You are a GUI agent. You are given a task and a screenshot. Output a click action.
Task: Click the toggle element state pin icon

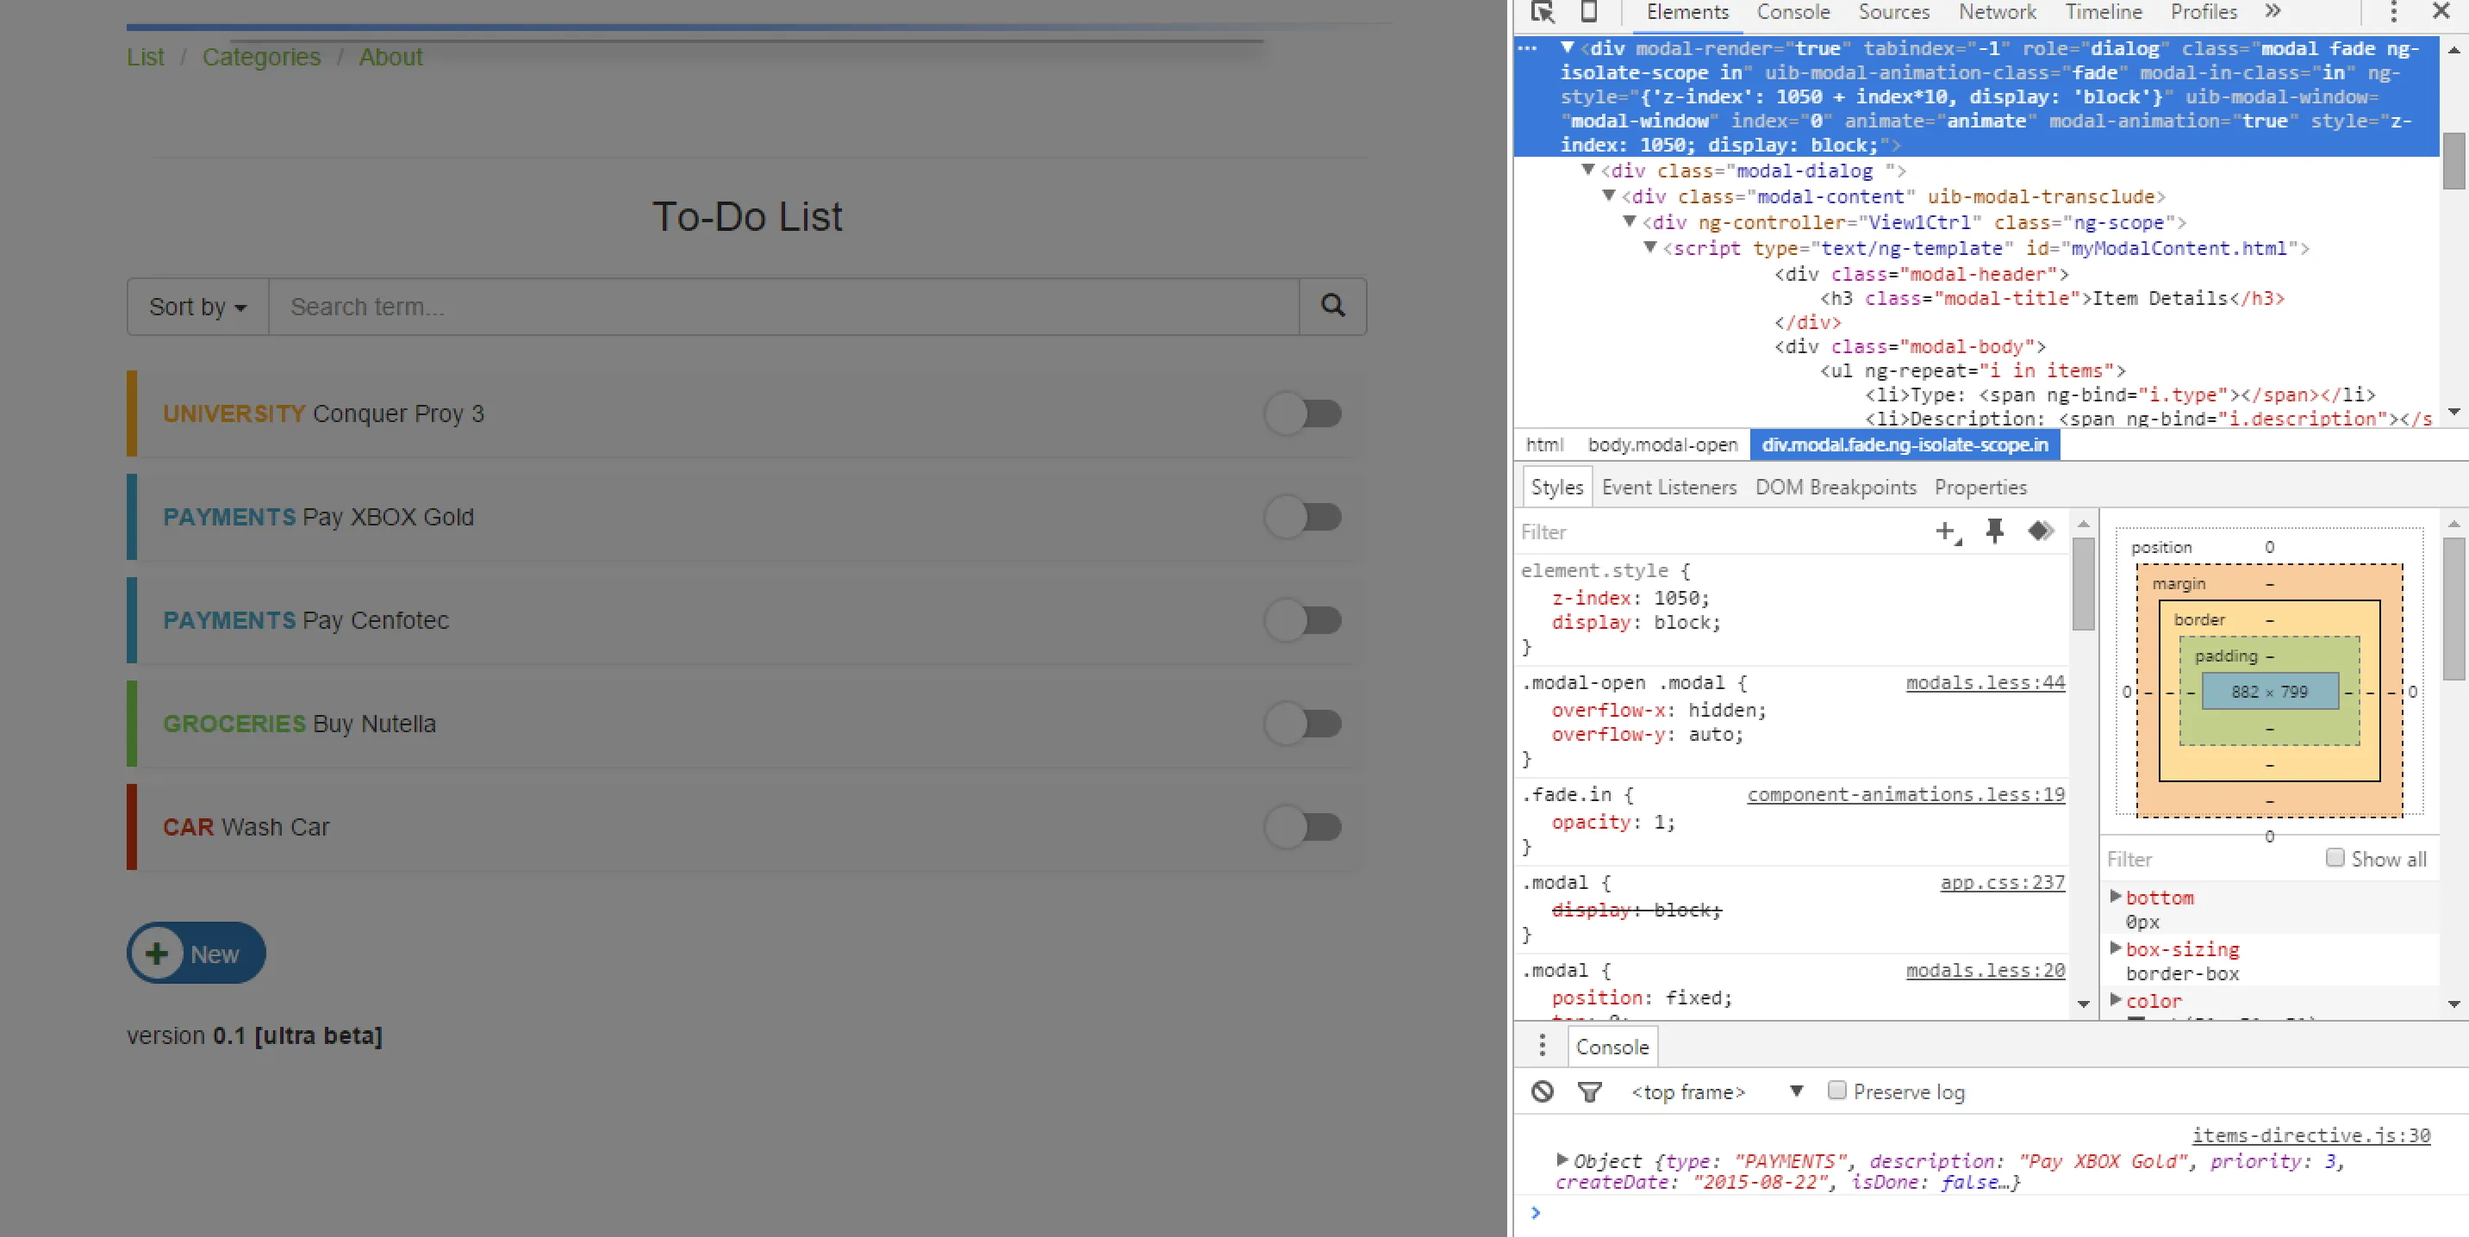(1994, 531)
